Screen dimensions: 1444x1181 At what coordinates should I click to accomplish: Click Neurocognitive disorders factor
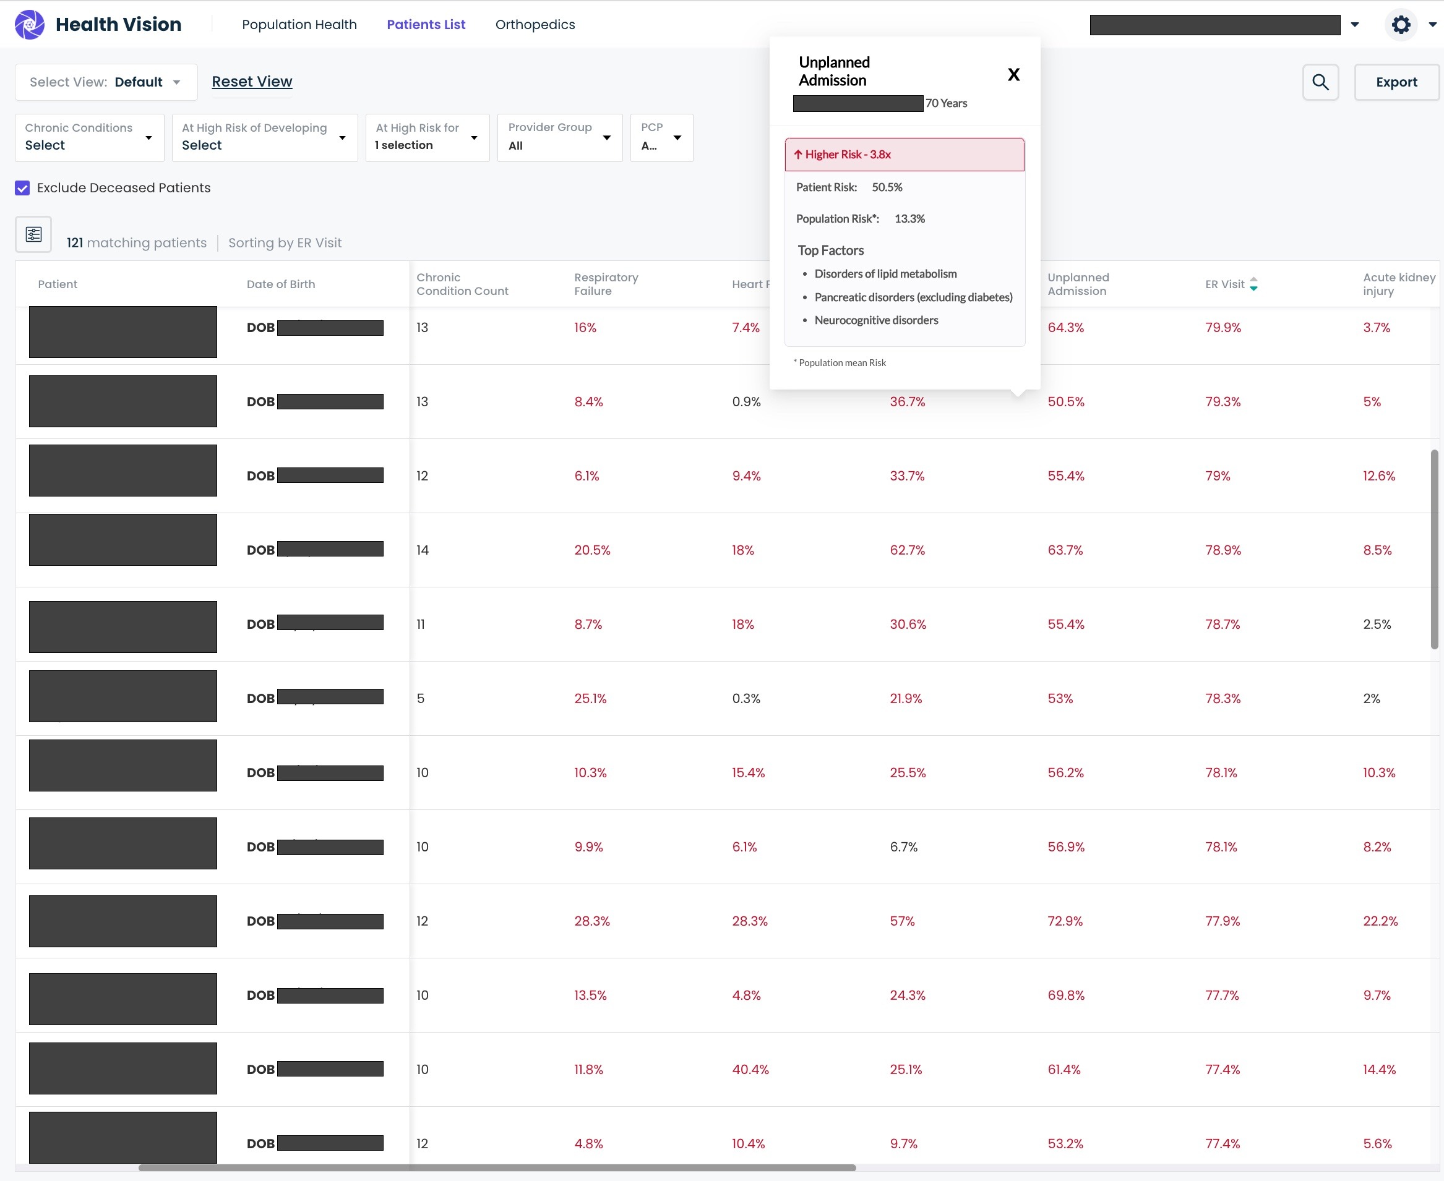tap(875, 320)
